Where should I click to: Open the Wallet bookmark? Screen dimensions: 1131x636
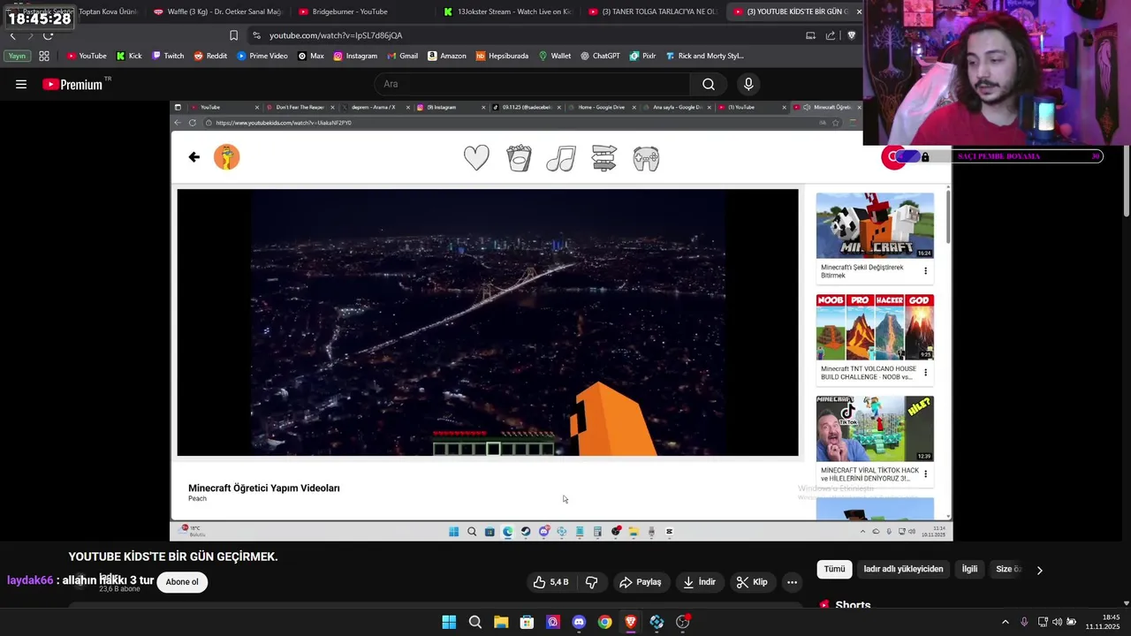point(555,56)
